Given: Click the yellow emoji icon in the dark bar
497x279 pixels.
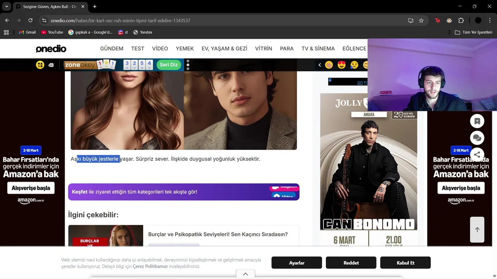Looking at the screenshot, I should click(x=40, y=65).
